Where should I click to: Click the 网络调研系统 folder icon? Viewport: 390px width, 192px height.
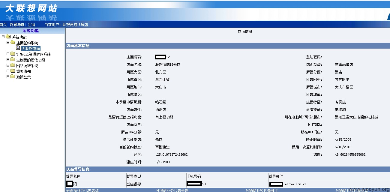point(13,65)
